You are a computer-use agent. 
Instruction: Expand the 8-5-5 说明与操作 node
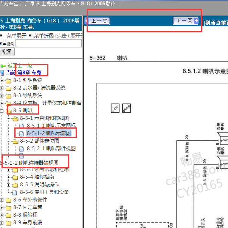click(x=8, y=185)
